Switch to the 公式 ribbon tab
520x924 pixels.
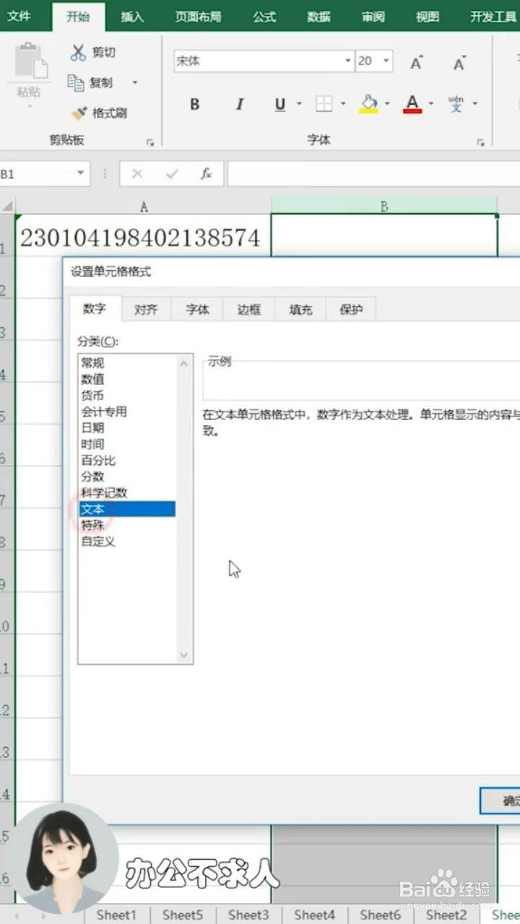264,17
